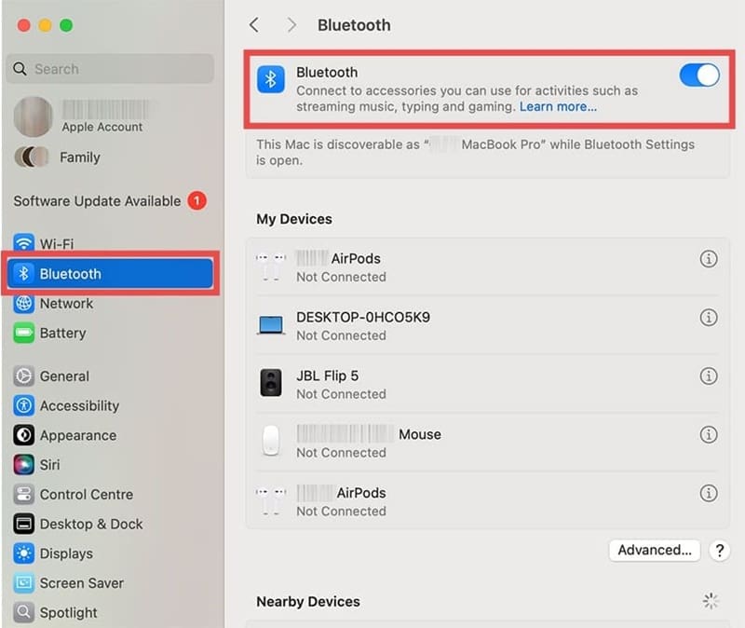
Task: Click the General gear icon
Action: point(24,376)
